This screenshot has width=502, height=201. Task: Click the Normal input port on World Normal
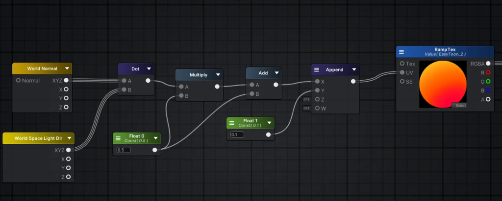[19, 80]
